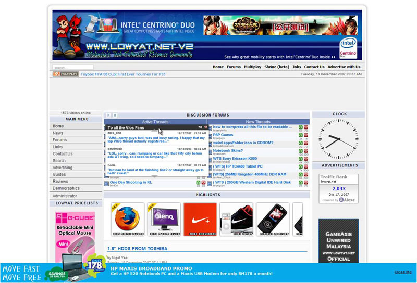Select Advertising in Main Menu sidebar
The height and width of the screenshot is (283, 417).
click(x=76, y=168)
